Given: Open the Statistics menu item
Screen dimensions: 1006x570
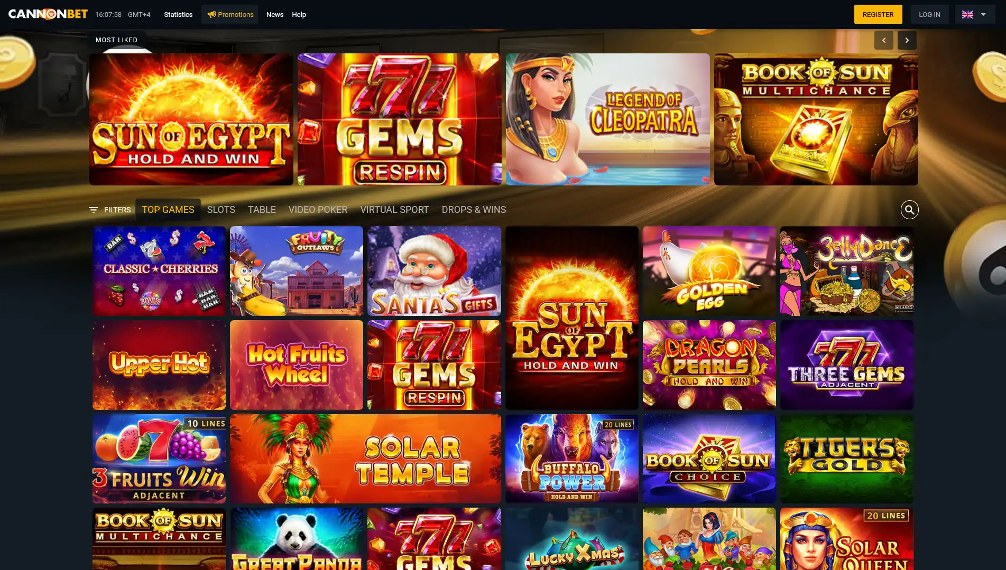Looking at the screenshot, I should click(x=178, y=14).
